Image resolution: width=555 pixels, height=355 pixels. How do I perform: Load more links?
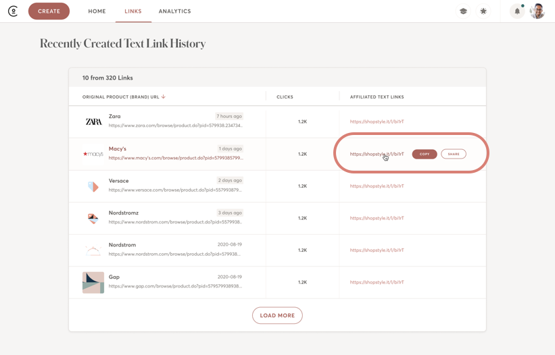pos(277,315)
